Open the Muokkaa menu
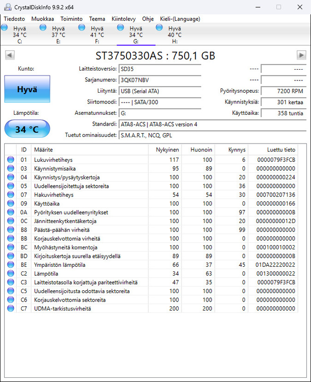 pyautogui.click(x=42, y=19)
